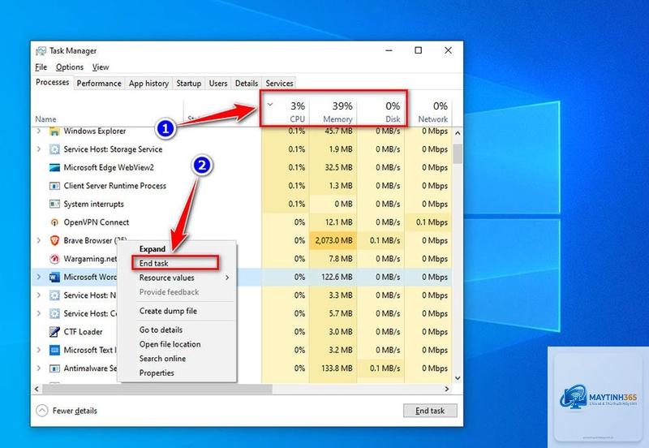Click the vertical scrollbar down arrow
Screen dimensions: 649x448
[x=458, y=378]
